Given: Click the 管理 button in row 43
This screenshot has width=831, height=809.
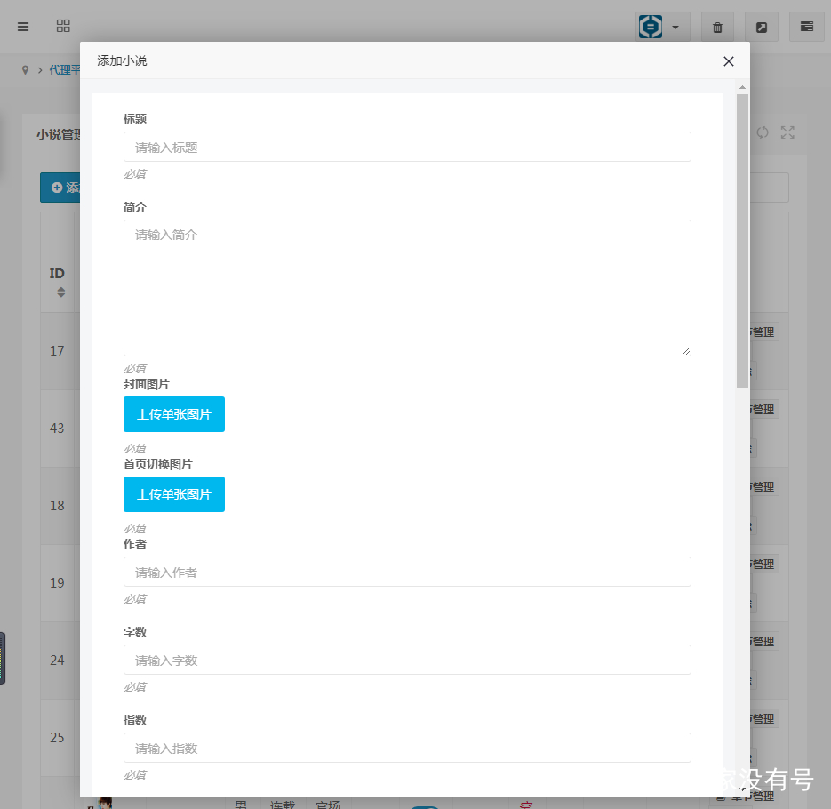Looking at the screenshot, I should click(763, 409).
